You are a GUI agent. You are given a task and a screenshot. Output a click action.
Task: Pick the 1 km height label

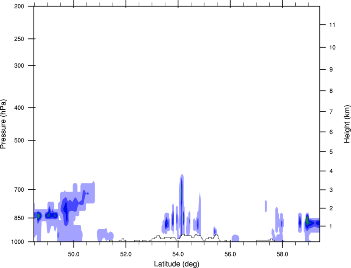(331, 226)
